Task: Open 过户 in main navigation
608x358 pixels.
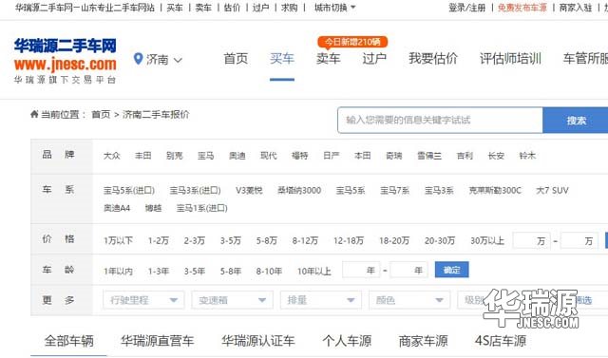Action: (x=374, y=59)
